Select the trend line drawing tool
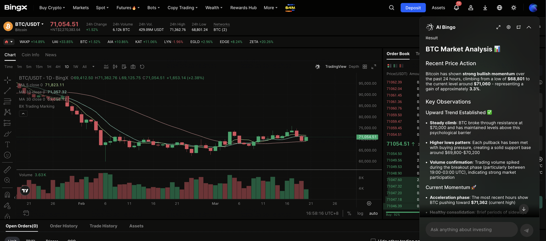The height and width of the screenshot is (241, 546). pos(7,91)
